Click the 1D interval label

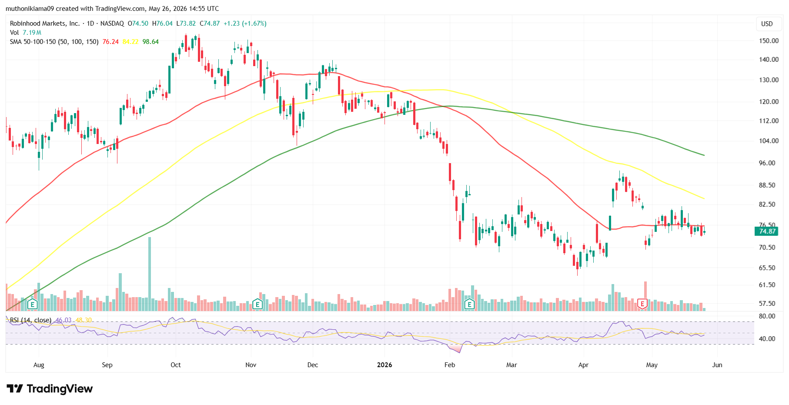tap(90, 23)
